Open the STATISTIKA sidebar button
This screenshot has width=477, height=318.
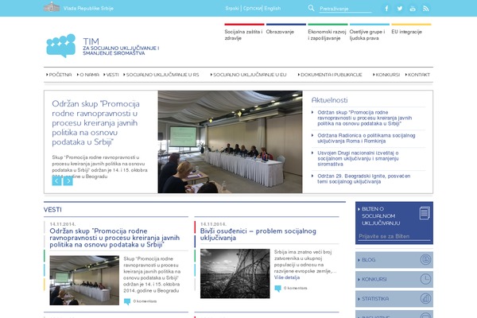click(394, 299)
